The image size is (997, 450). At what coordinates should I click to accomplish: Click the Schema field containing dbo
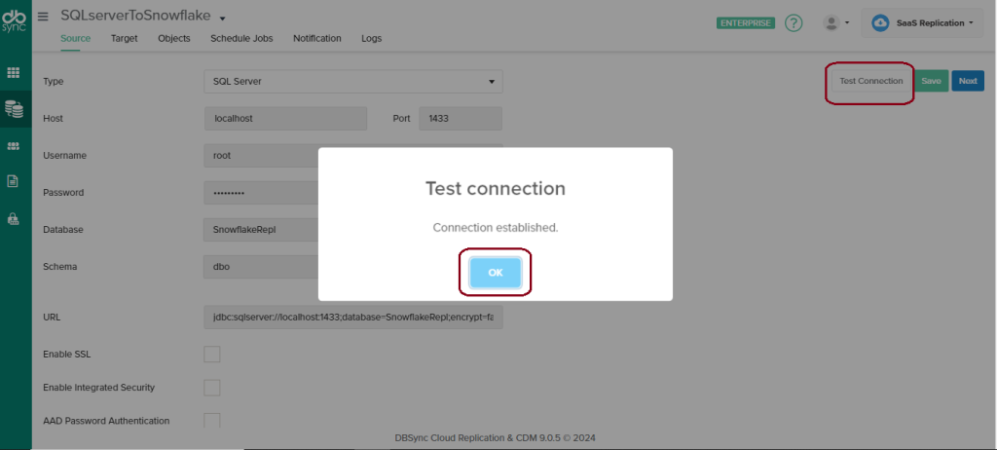261,267
